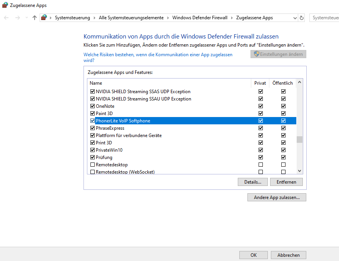
Task: Select the Paint 3D row text
Action: point(104,113)
